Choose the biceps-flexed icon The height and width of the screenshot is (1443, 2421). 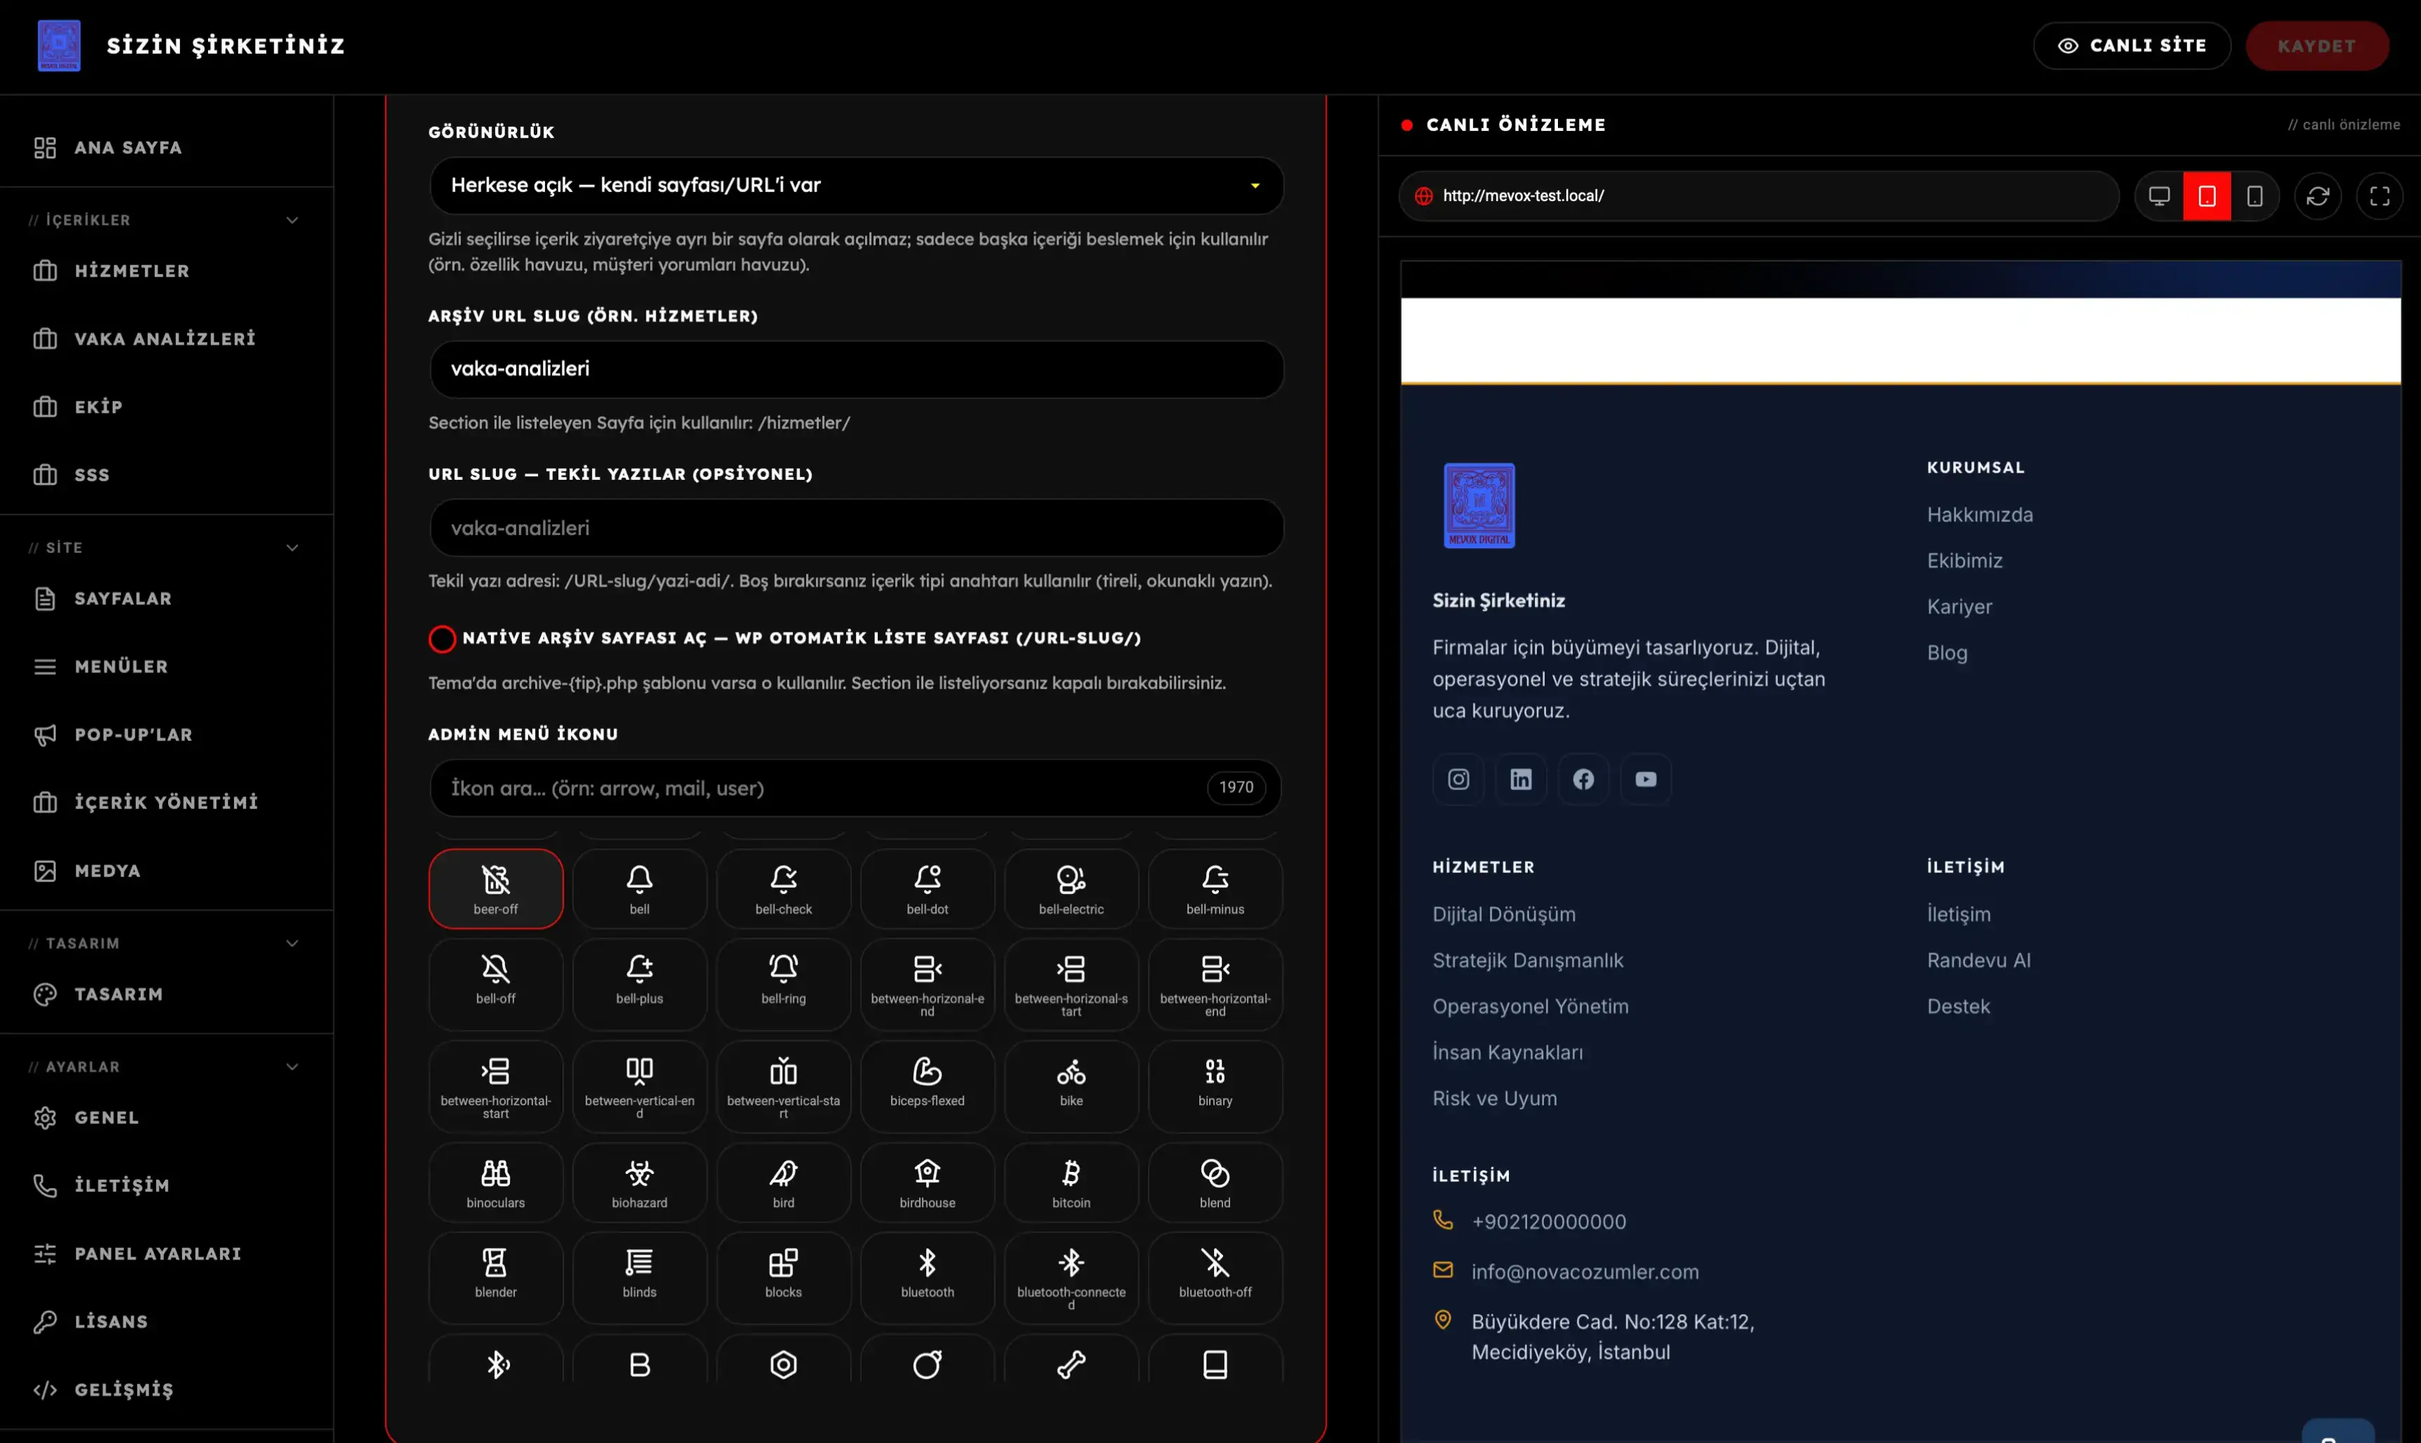[927, 1086]
